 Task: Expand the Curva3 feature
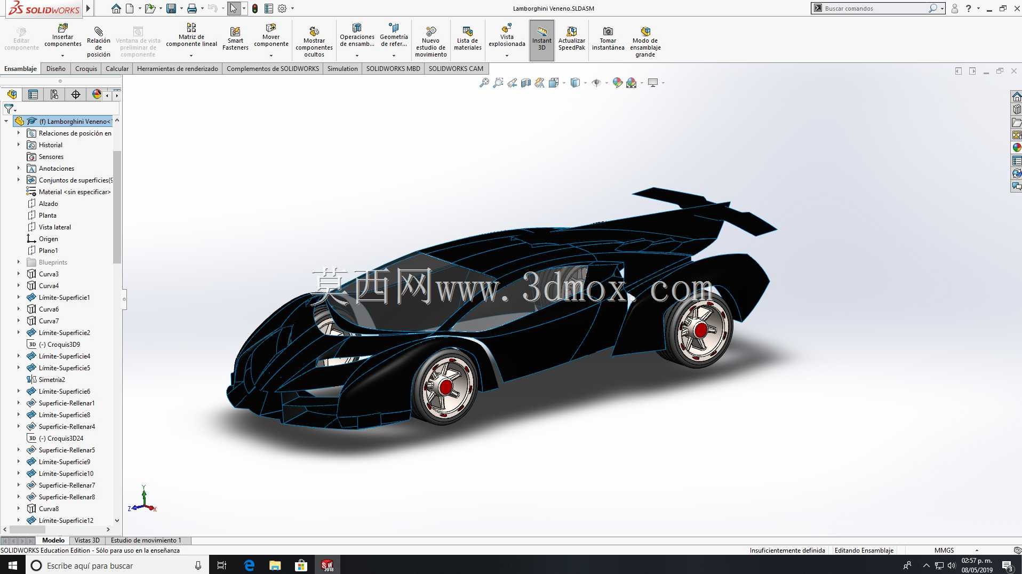(x=19, y=274)
